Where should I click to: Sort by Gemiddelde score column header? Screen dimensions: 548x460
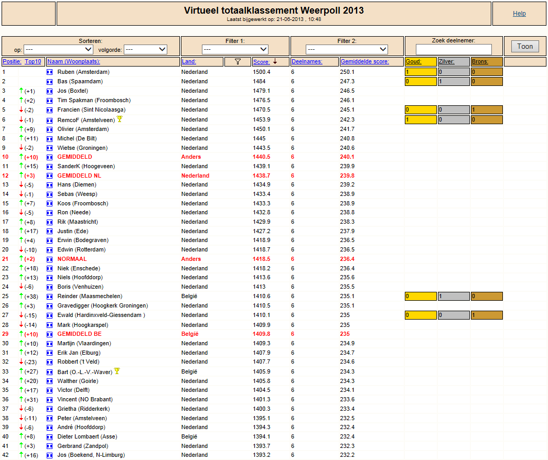[364, 61]
